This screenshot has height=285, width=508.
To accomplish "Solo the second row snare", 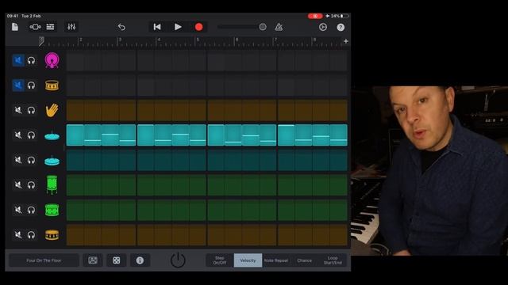I will [x=31, y=85].
